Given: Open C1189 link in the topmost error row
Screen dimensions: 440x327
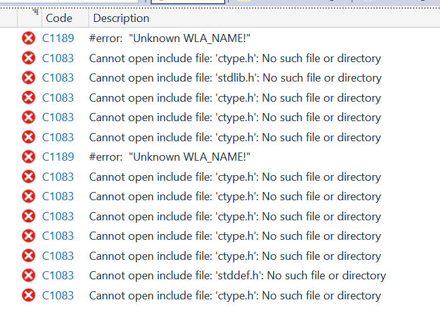Looking at the screenshot, I should pos(58,38).
